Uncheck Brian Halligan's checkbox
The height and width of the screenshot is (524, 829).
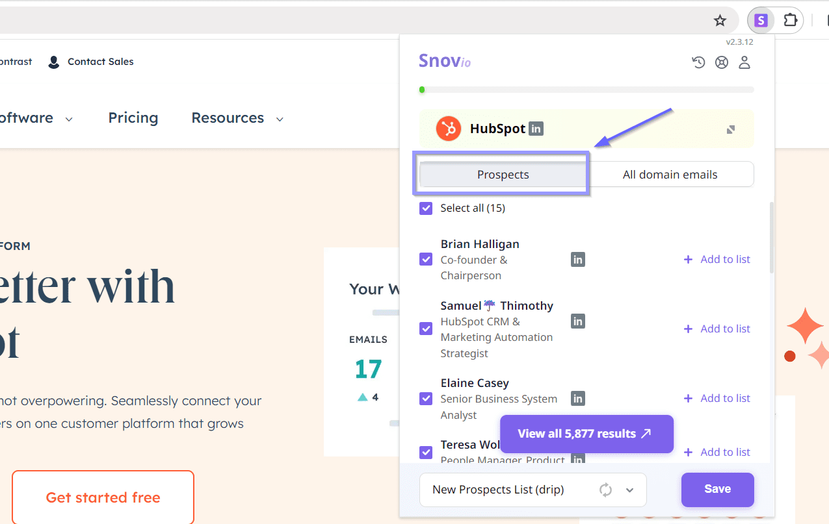pyautogui.click(x=426, y=259)
